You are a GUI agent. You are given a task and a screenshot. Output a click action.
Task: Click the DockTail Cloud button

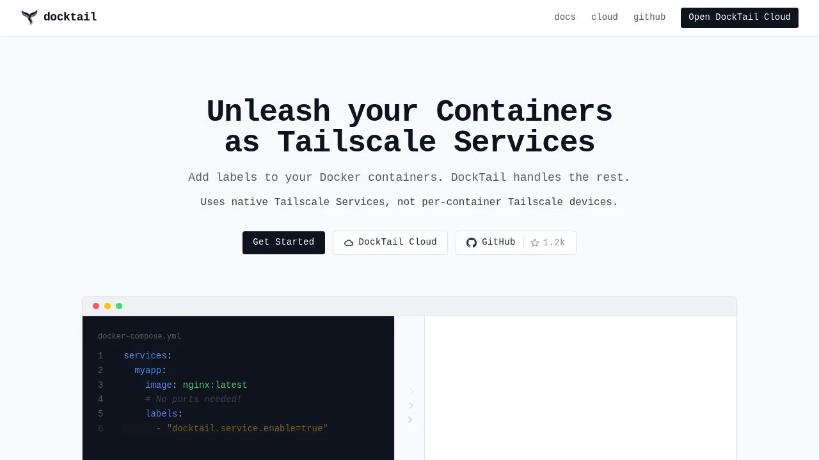click(x=390, y=243)
